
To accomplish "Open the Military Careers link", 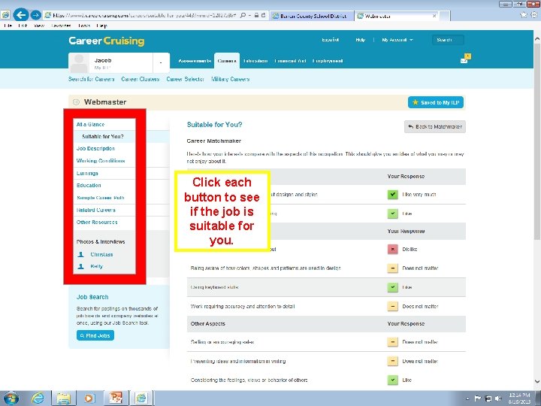I will pyautogui.click(x=230, y=79).
